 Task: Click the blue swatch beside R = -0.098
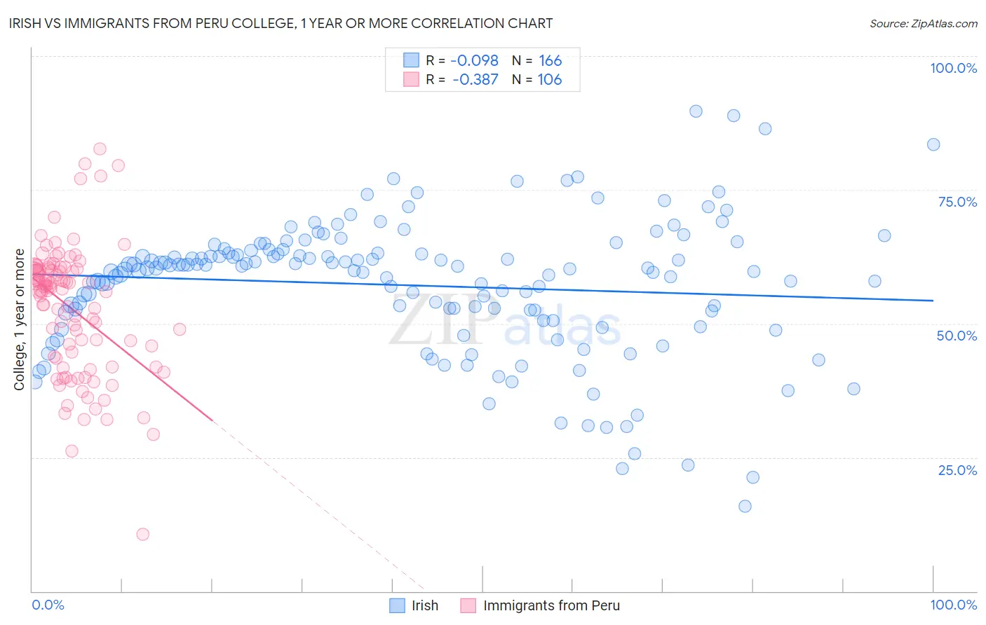[411, 60]
